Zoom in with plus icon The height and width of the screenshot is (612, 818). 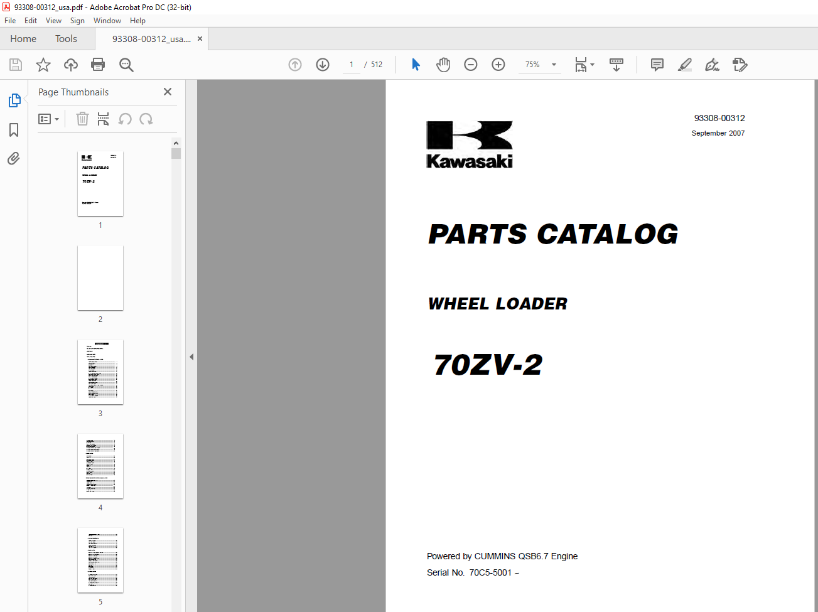498,65
